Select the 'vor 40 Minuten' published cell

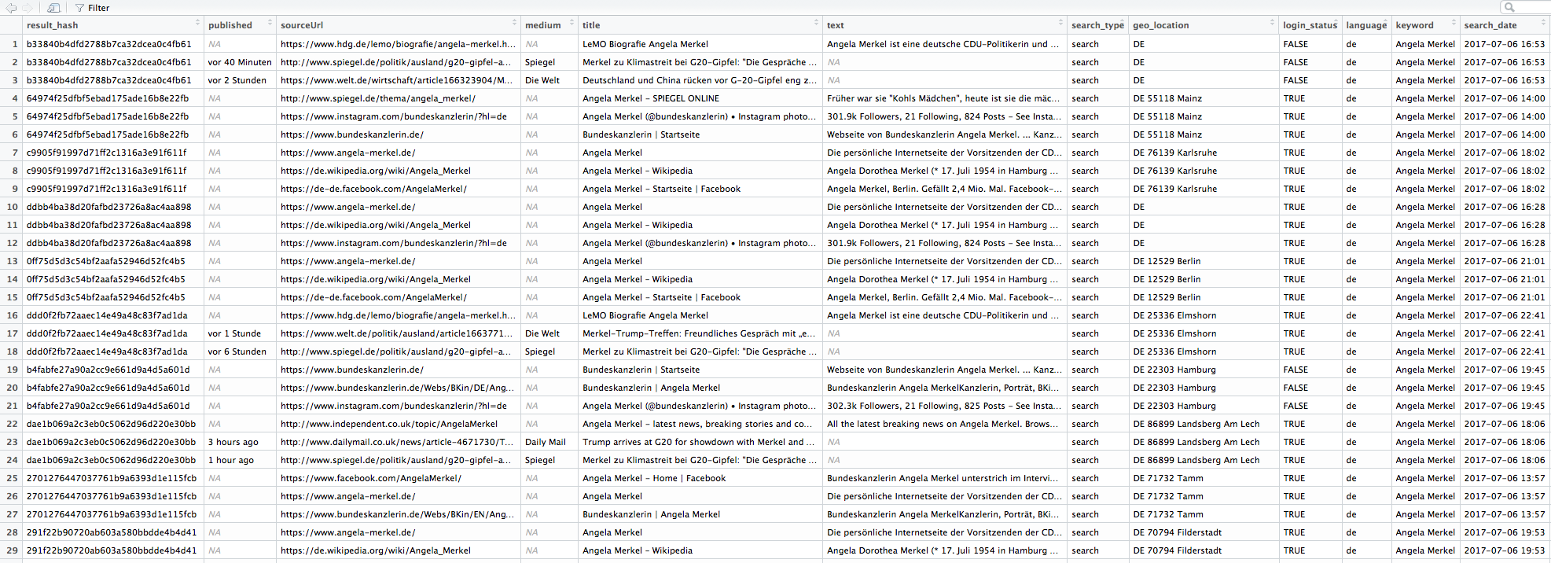point(239,62)
